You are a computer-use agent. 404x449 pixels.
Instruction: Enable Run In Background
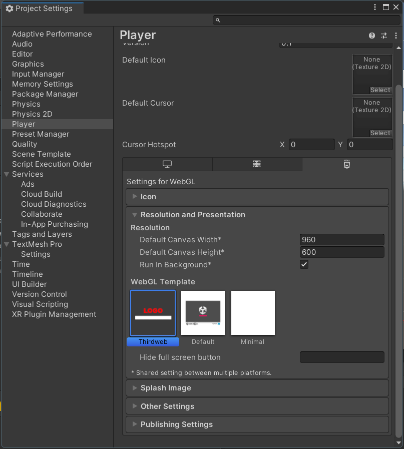click(x=304, y=264)
